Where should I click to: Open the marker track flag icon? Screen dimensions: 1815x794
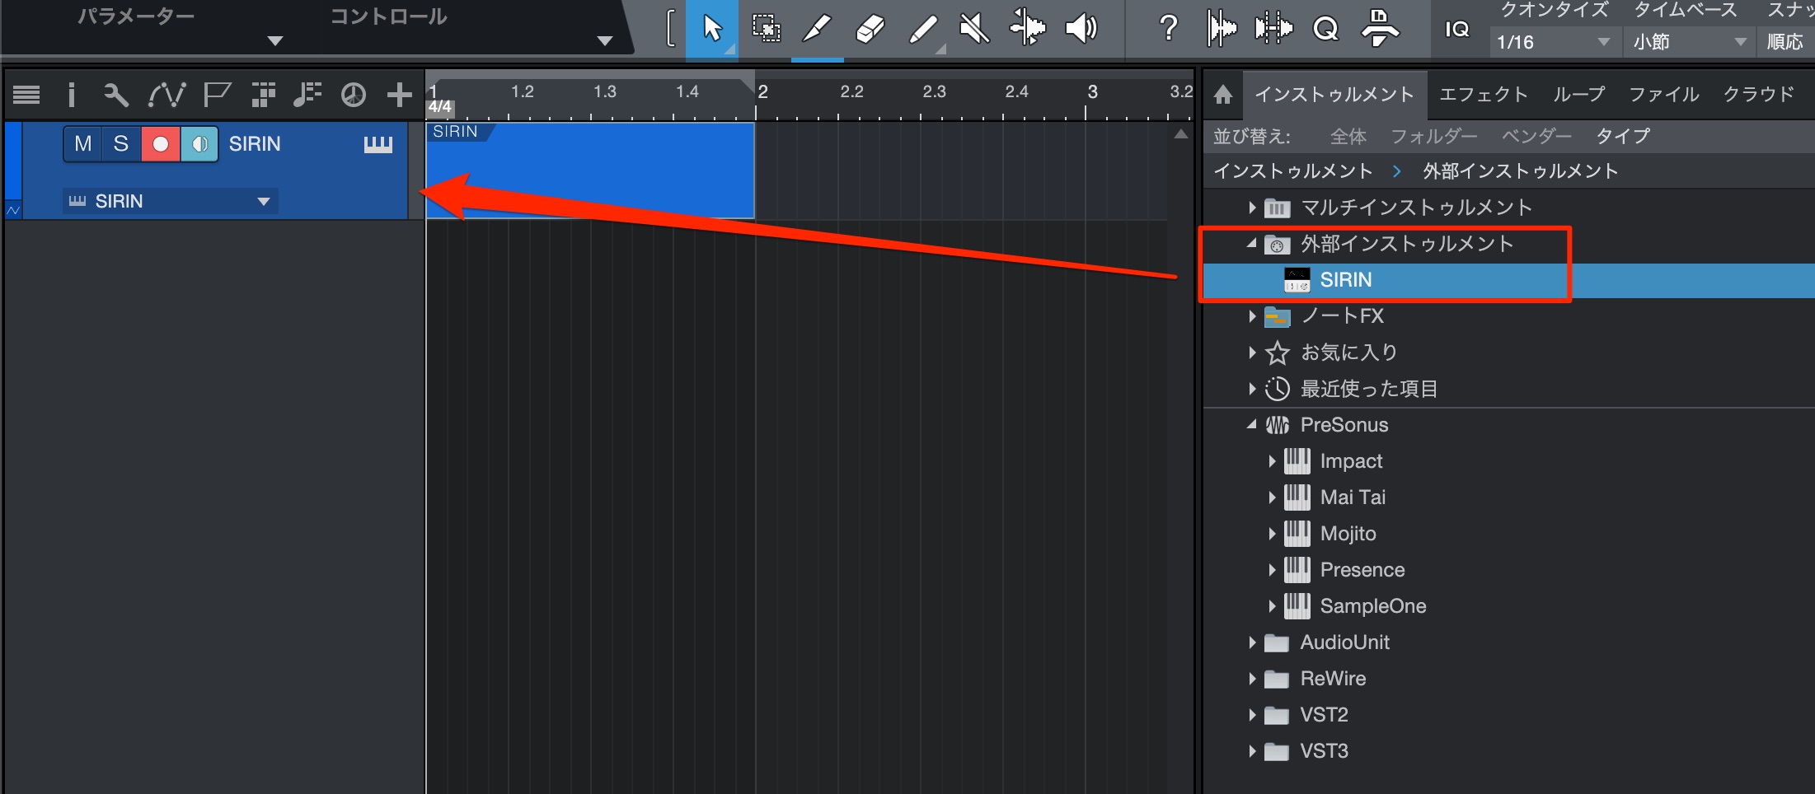tap(217, 95)
